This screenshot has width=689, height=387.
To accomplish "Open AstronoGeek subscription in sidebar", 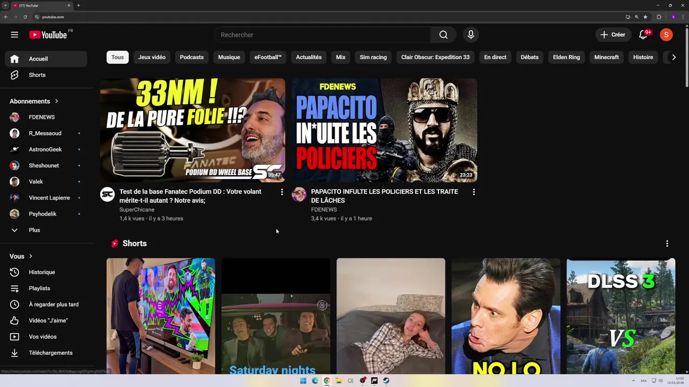I will 46,149.
